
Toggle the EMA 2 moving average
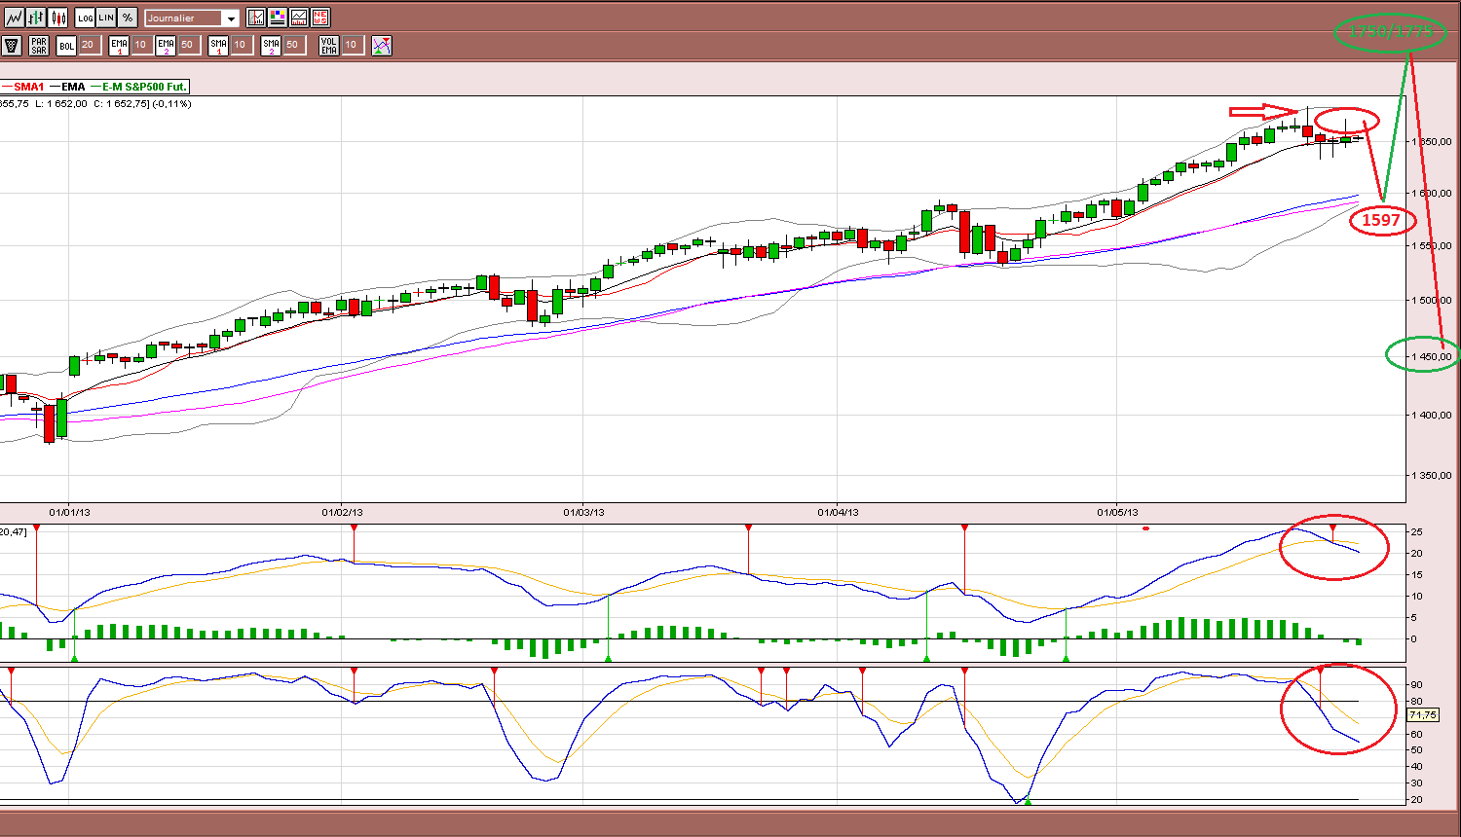coord(166,46)
